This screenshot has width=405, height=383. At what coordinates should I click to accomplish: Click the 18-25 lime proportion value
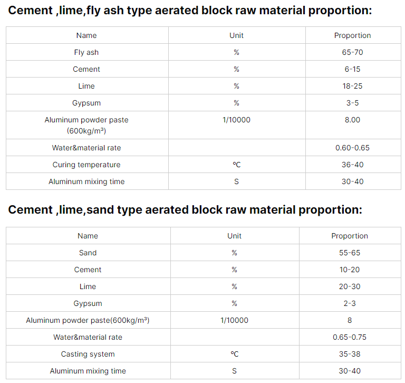click(352, 86)
